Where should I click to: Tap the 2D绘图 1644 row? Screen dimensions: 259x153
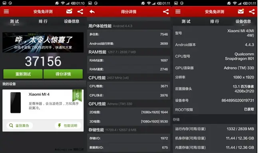129,112
